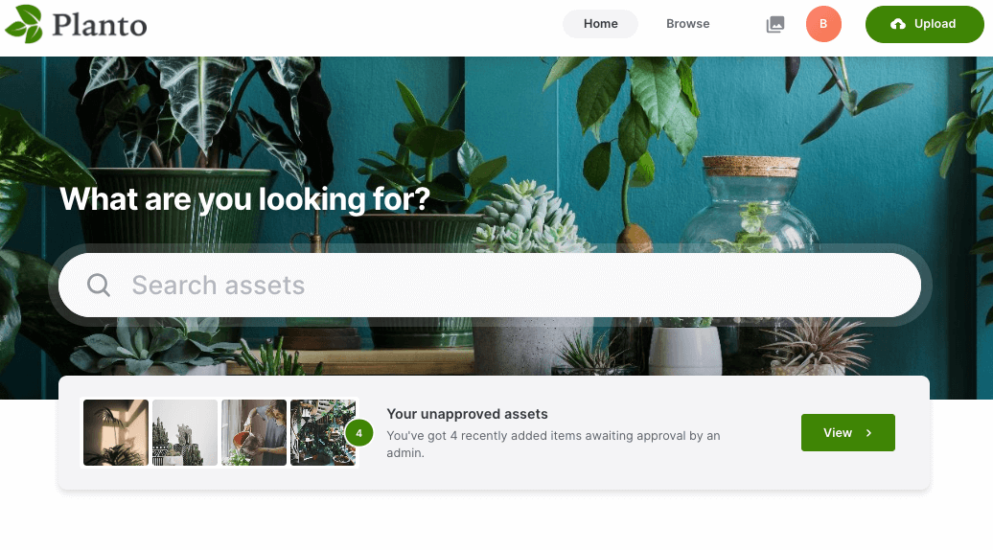Focus the Search assets field

[x=490, y=285]
